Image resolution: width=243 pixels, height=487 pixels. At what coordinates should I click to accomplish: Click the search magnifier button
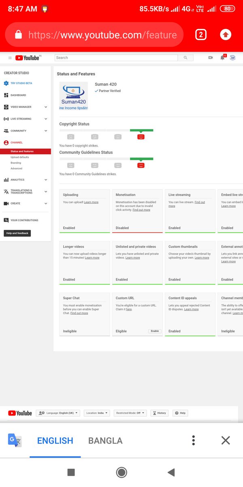coord(185,58)
